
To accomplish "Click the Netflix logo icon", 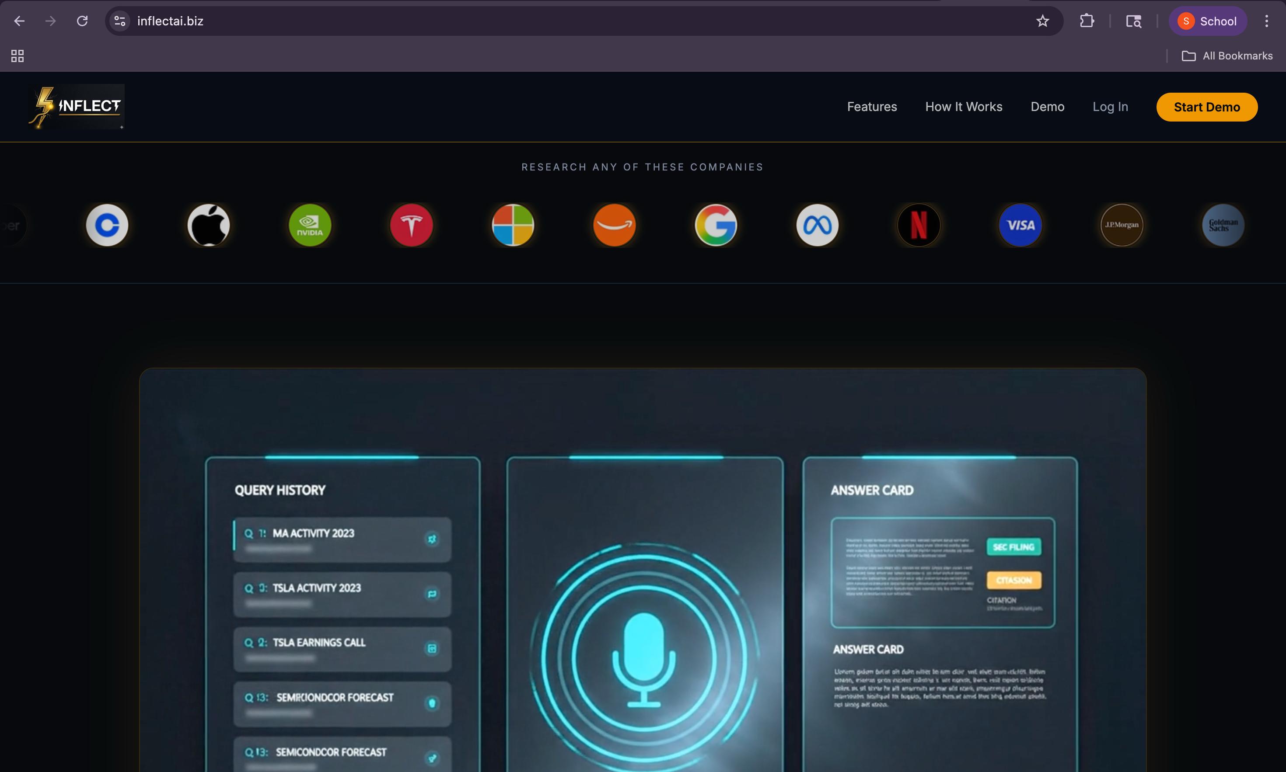I will tap(919, 225).
